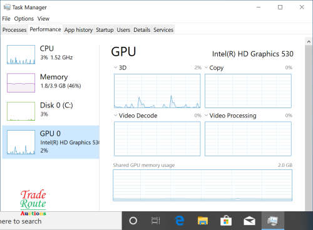Viewport: 313px width, 230px height.
Task: Open the Details tab
Action: 142,30
